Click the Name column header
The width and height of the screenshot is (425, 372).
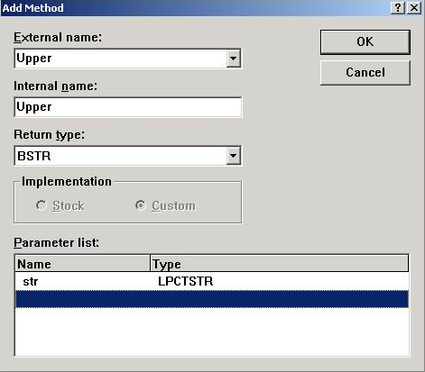(83, 264)
